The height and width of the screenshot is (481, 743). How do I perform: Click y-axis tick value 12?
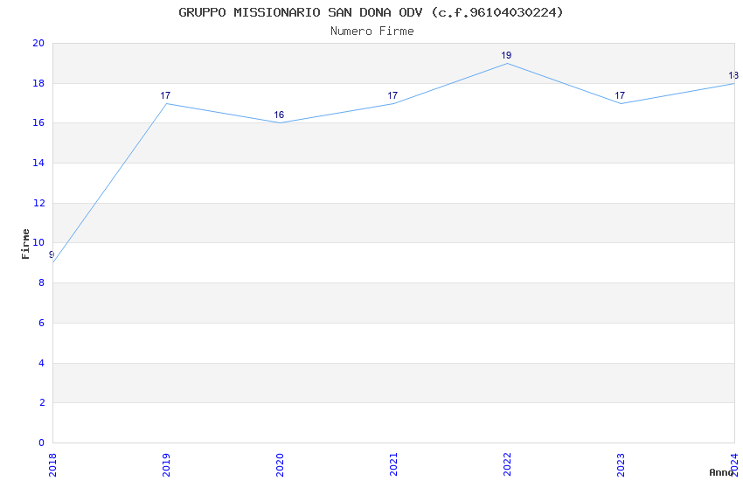(x=38, y=203)
